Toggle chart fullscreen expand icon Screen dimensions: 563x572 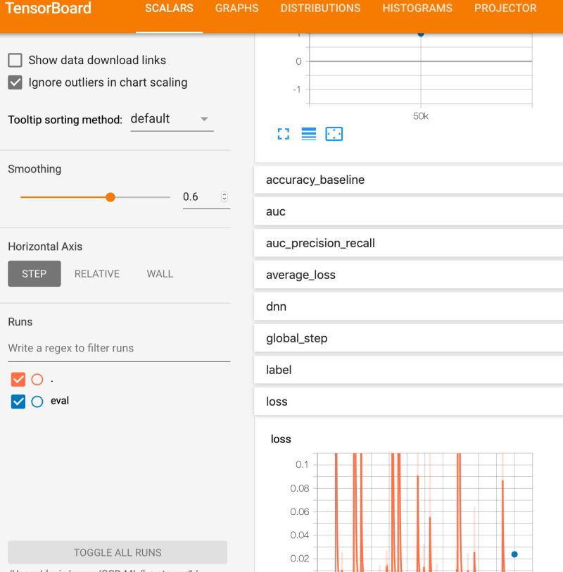click(x=283, y=134)
